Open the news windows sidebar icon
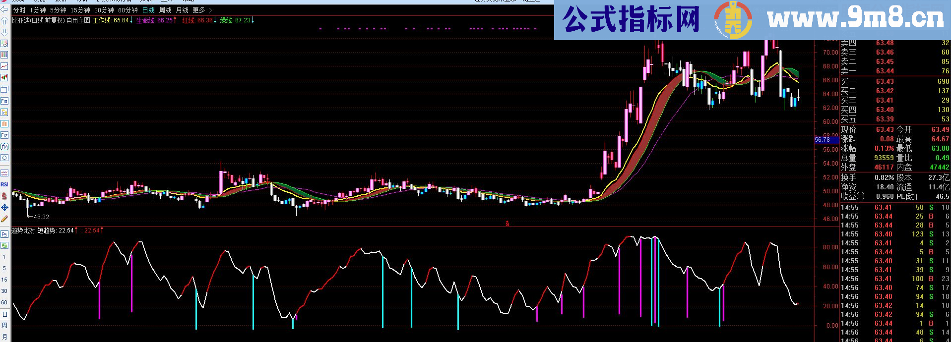Screen dimensions: 951x342 [4, 89]
